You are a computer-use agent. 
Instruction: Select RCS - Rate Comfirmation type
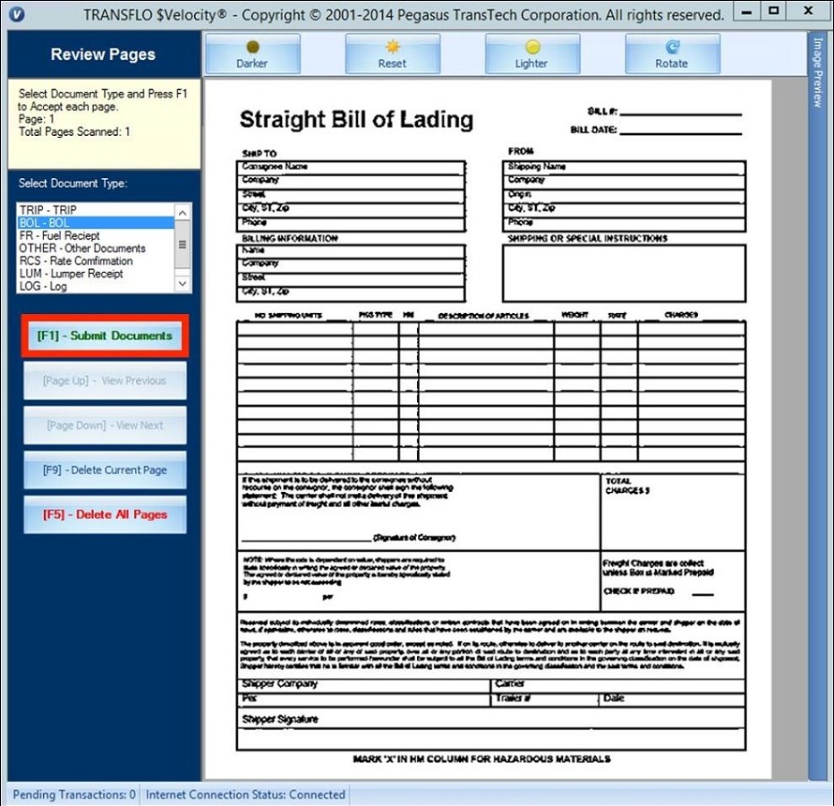[96, 261]
